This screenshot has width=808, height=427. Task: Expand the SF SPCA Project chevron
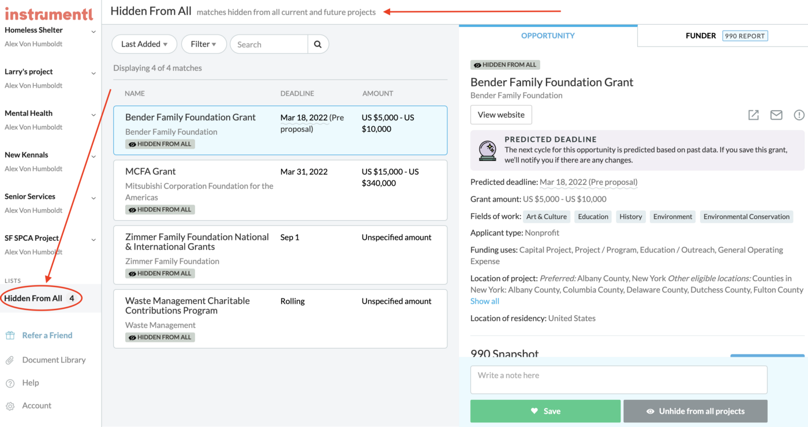(93, 240)
